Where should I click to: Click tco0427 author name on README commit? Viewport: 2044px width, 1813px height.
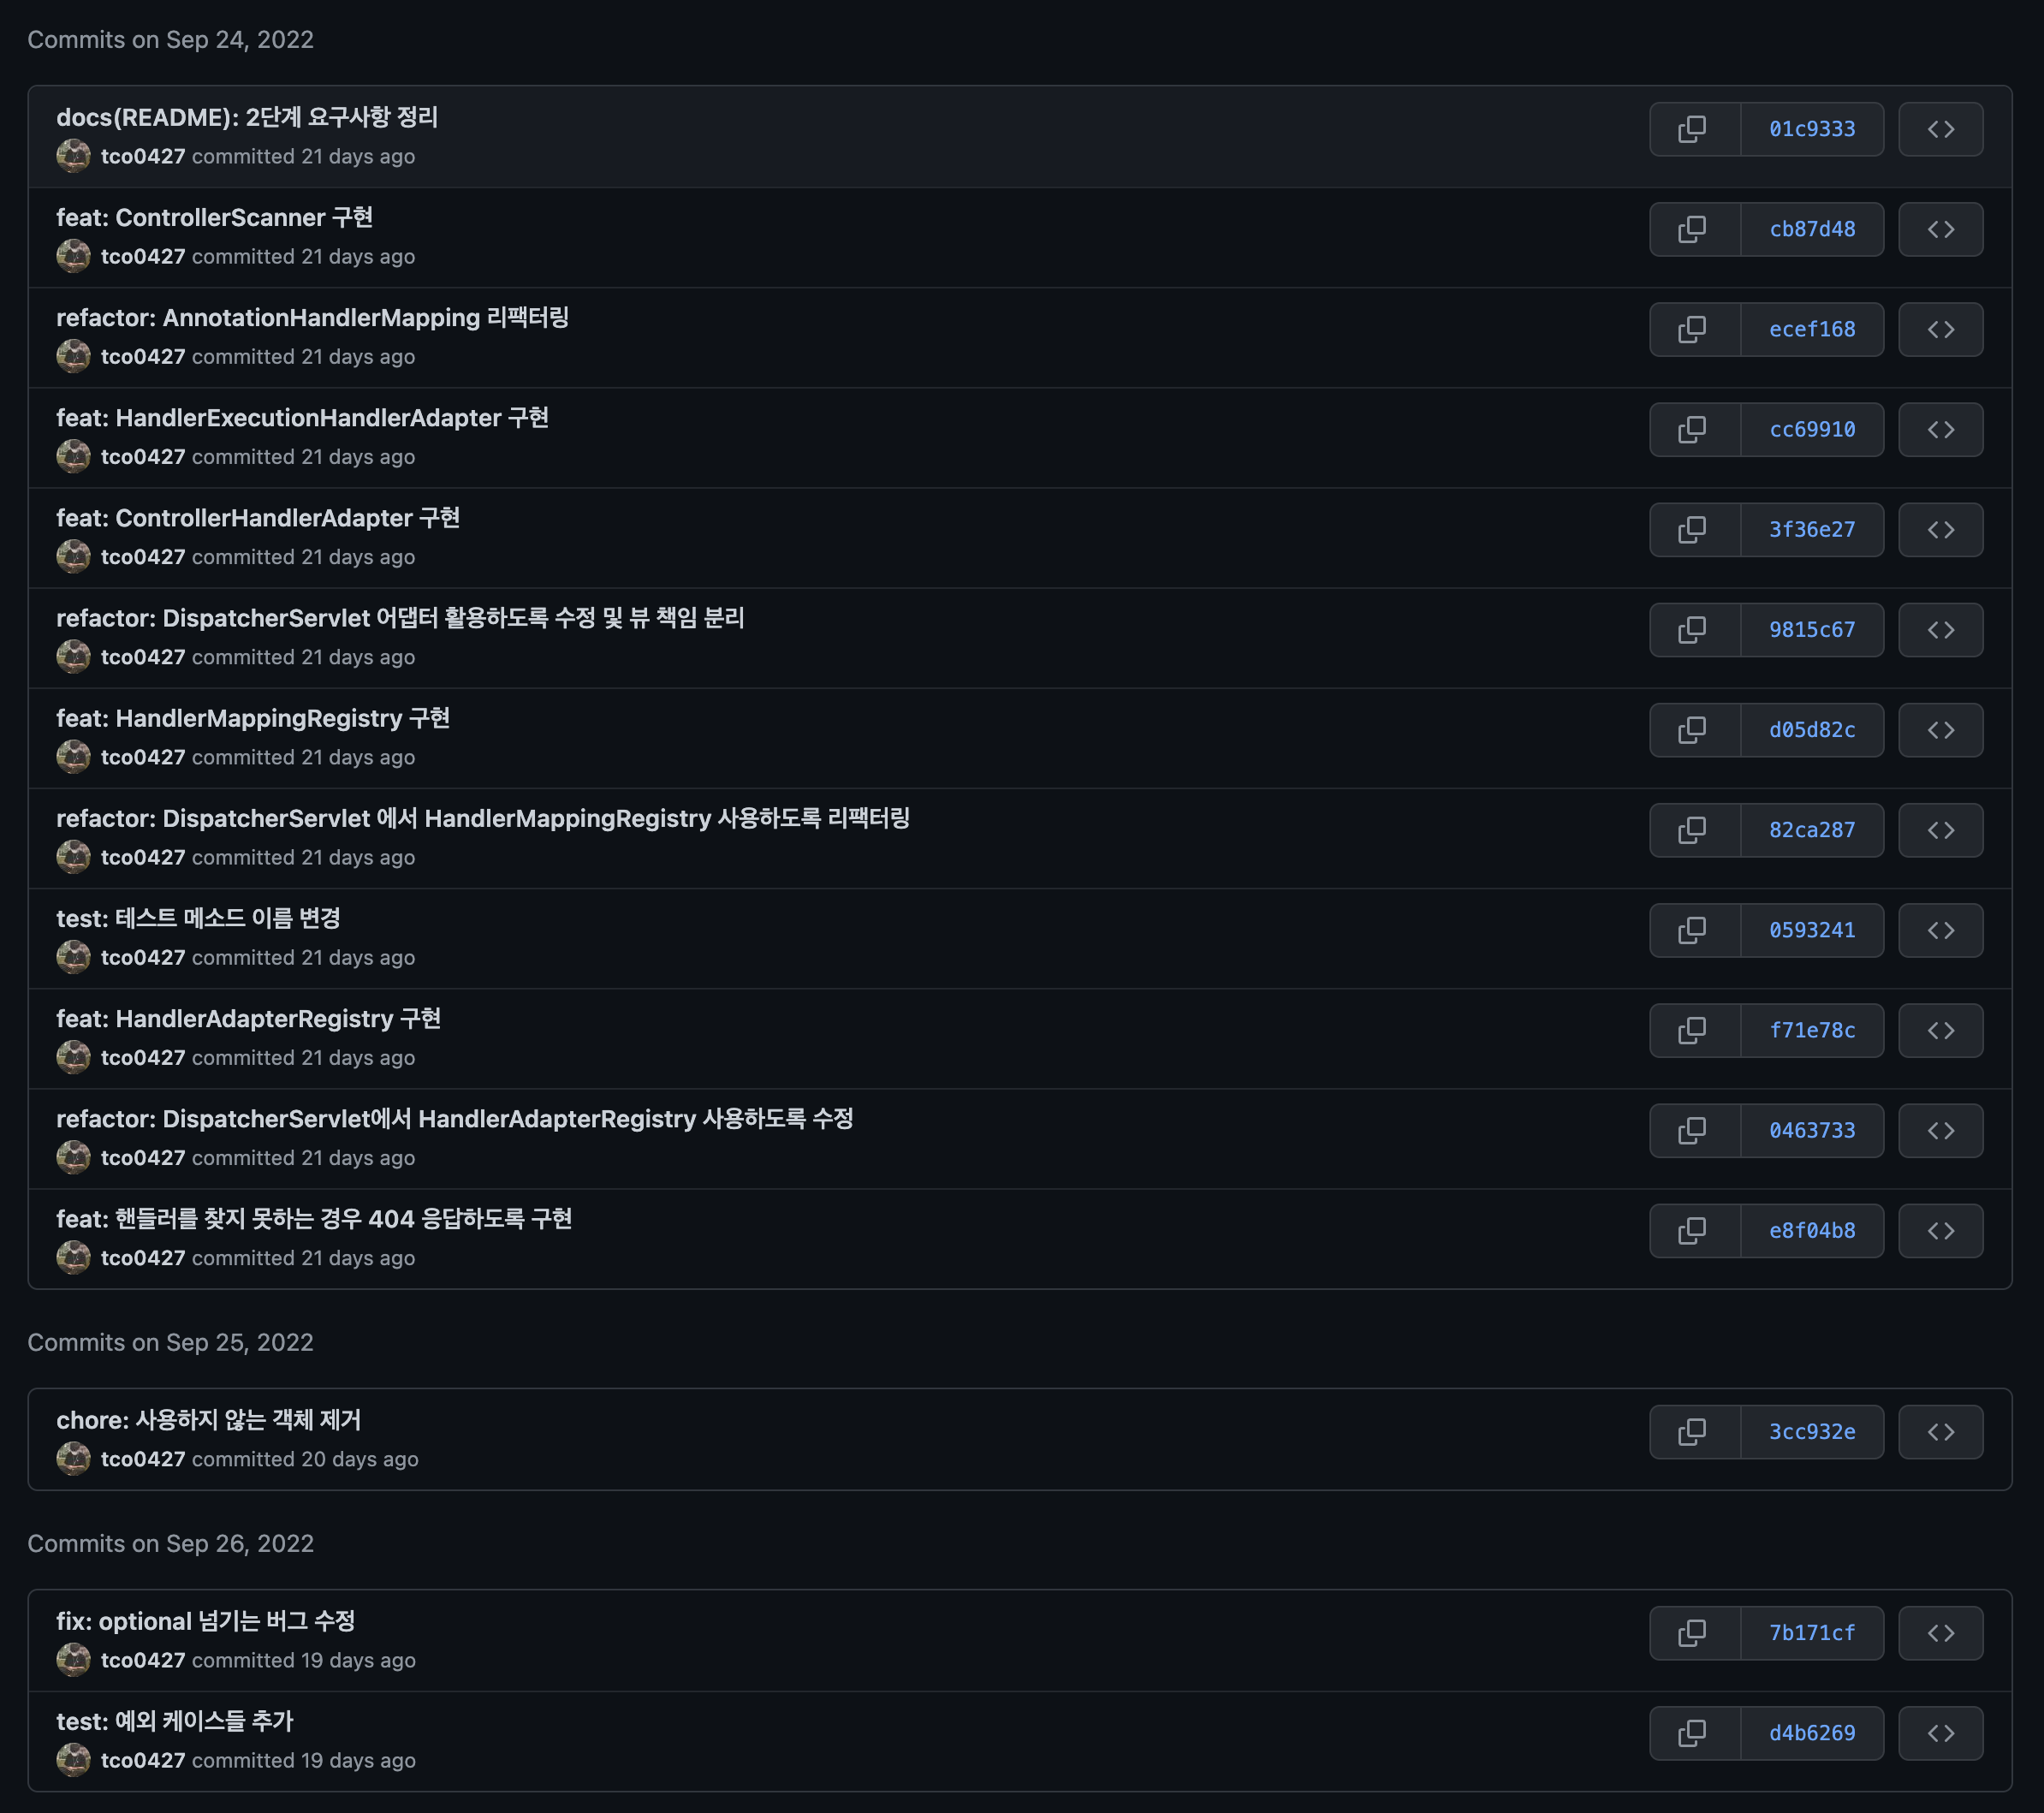tap(143, 156)
